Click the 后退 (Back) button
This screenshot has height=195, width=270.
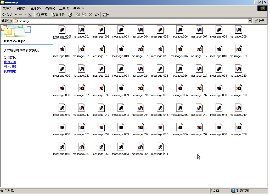point(8,15)
